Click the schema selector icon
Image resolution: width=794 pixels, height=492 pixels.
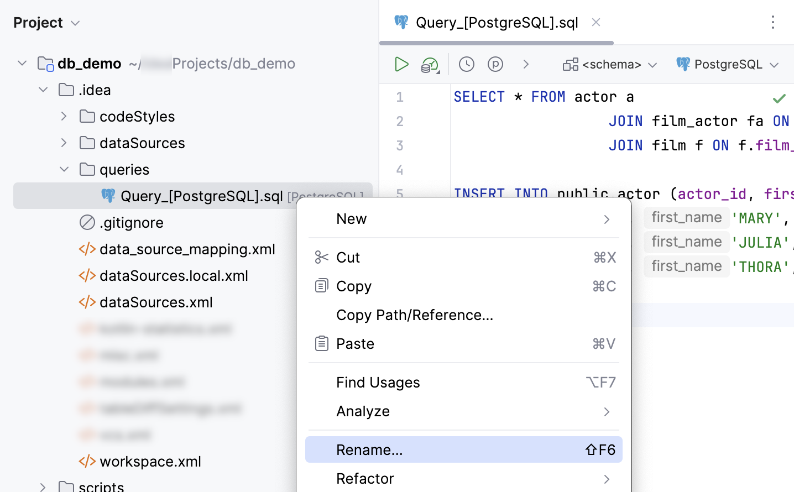tap(570, 64)
